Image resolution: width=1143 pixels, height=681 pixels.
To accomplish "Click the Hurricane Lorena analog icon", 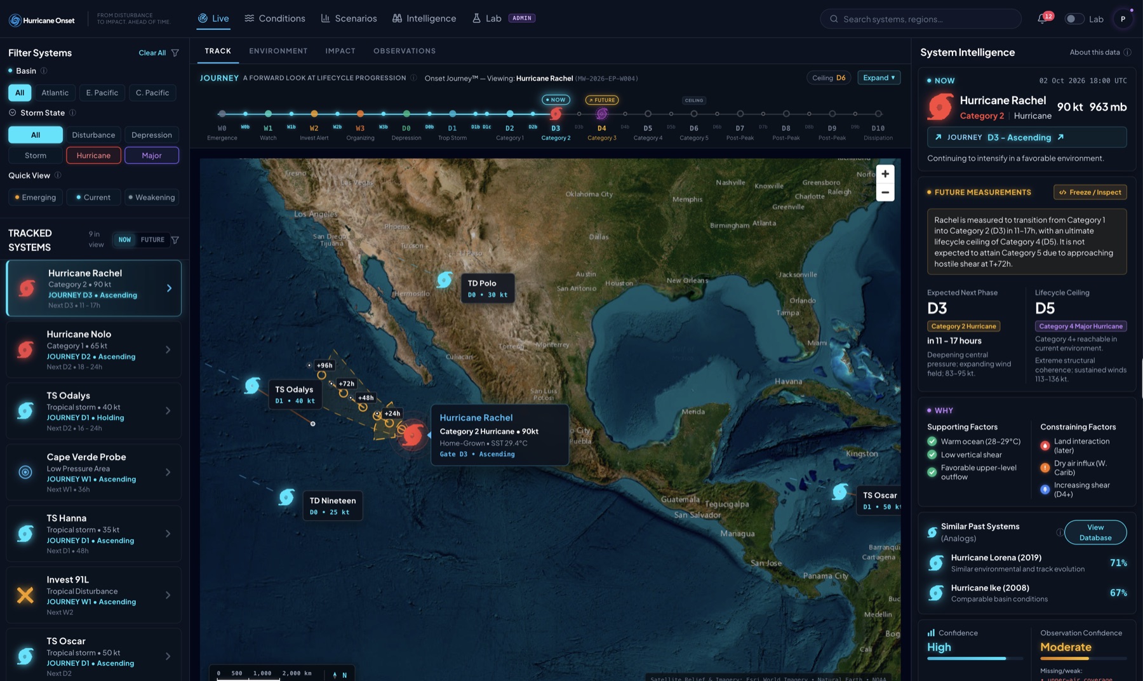I will 935,563.
